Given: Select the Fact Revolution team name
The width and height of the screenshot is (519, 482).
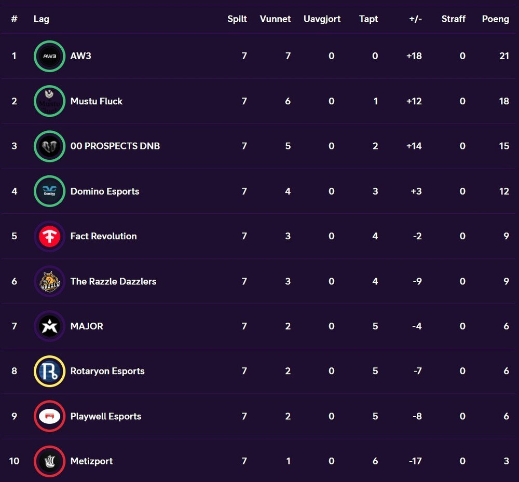Looking at the screenshot, I should tap(103, 236).
